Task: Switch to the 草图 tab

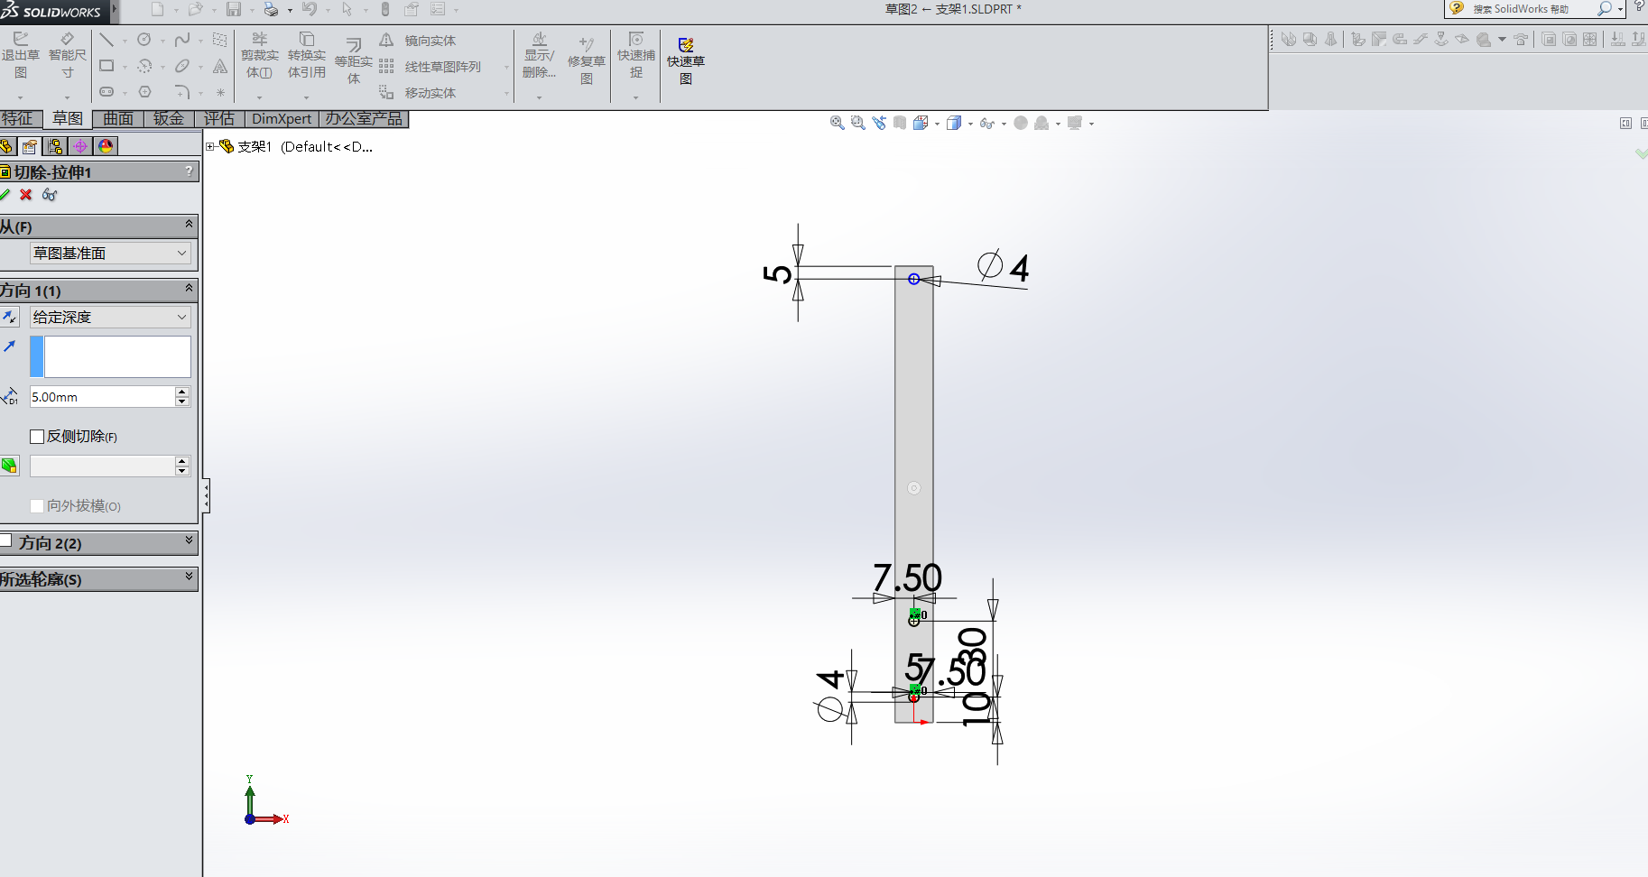Action: [68, 119]
